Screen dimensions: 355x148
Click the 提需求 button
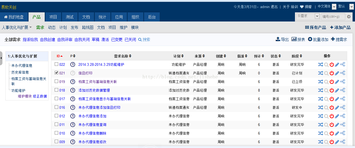pyautogui.click(x=339, y=39)
